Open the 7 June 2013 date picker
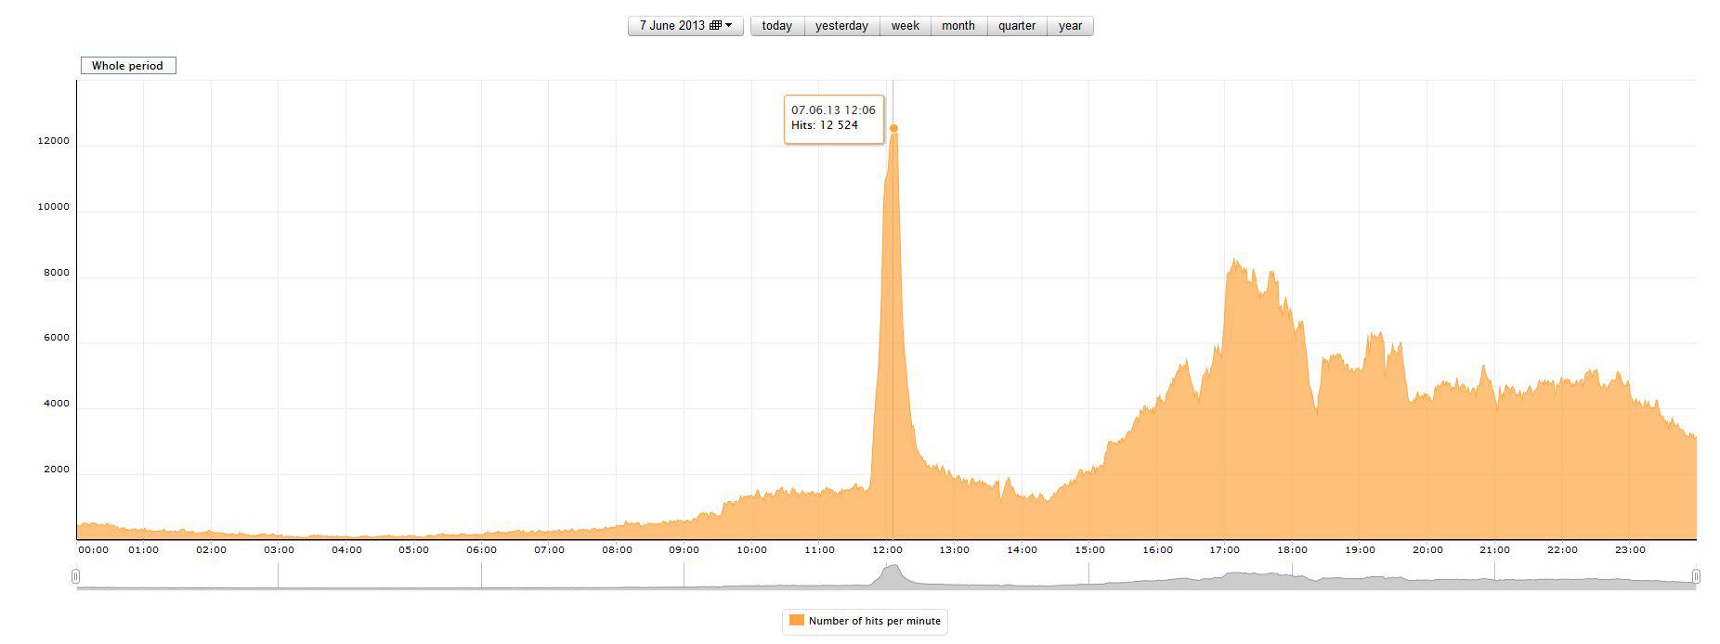Screen dimensions: 1720x644 click(x=685, y=26)
